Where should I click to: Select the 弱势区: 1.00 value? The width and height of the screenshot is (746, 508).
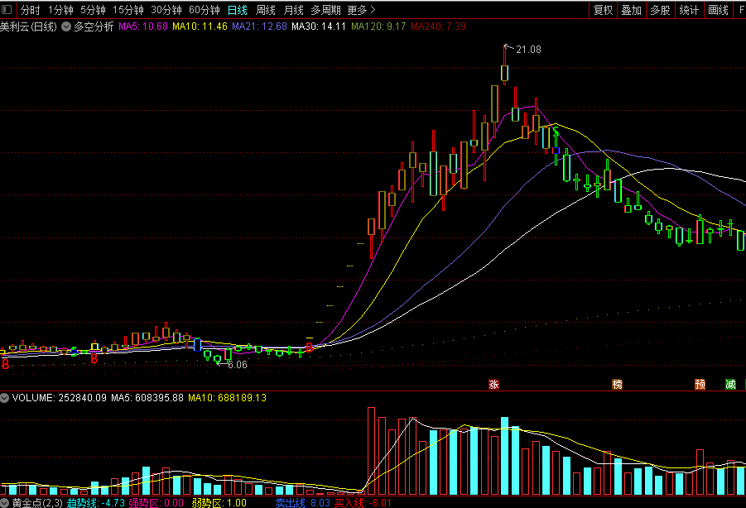coord(219,503)
